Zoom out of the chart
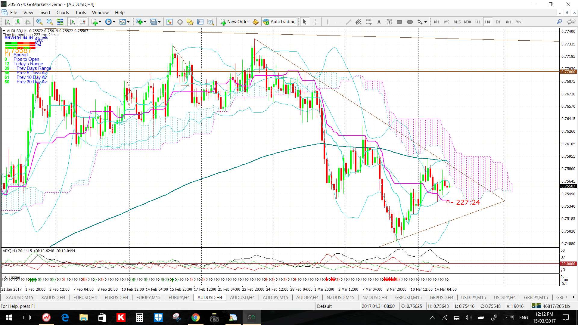The width and height of the screenshot is (578, 325). tap(50, 22)
